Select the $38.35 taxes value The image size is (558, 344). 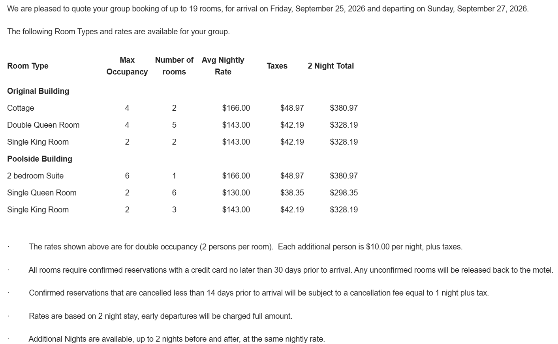click(292, 193)
